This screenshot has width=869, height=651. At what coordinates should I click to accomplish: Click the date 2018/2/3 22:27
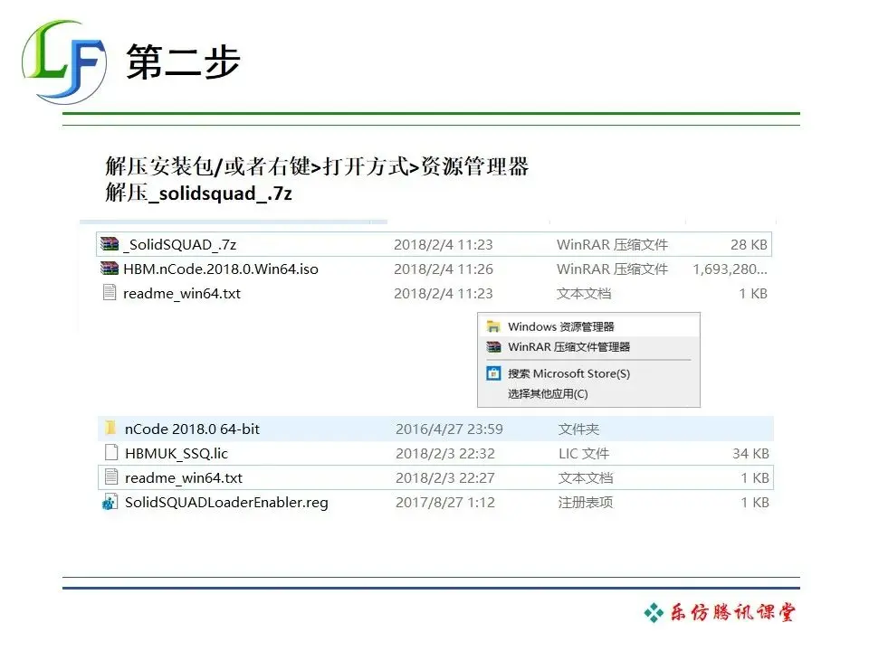(x=445, y=477)
